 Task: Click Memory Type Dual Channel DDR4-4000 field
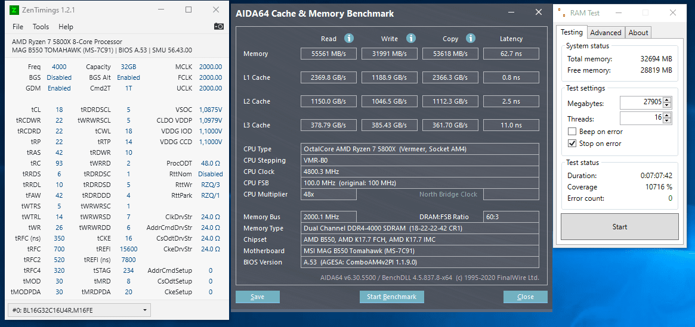click(x=420, y=228)
